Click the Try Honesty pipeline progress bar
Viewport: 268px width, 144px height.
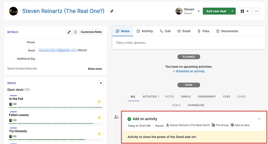point(55,140)
